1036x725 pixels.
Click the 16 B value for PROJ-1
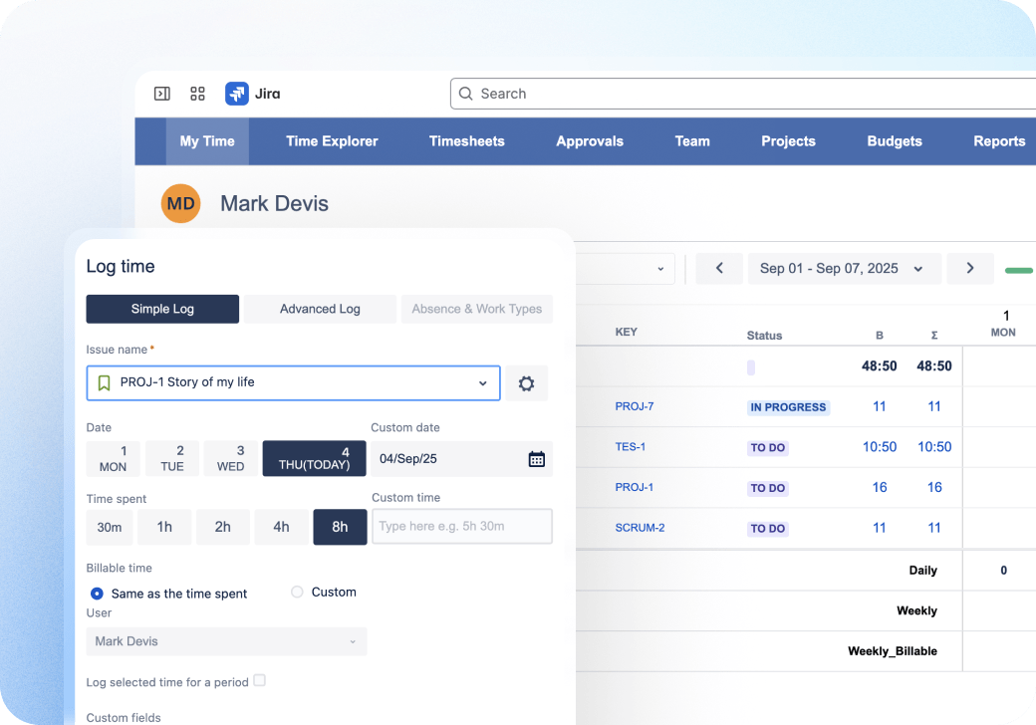click(x=880, y=487)
